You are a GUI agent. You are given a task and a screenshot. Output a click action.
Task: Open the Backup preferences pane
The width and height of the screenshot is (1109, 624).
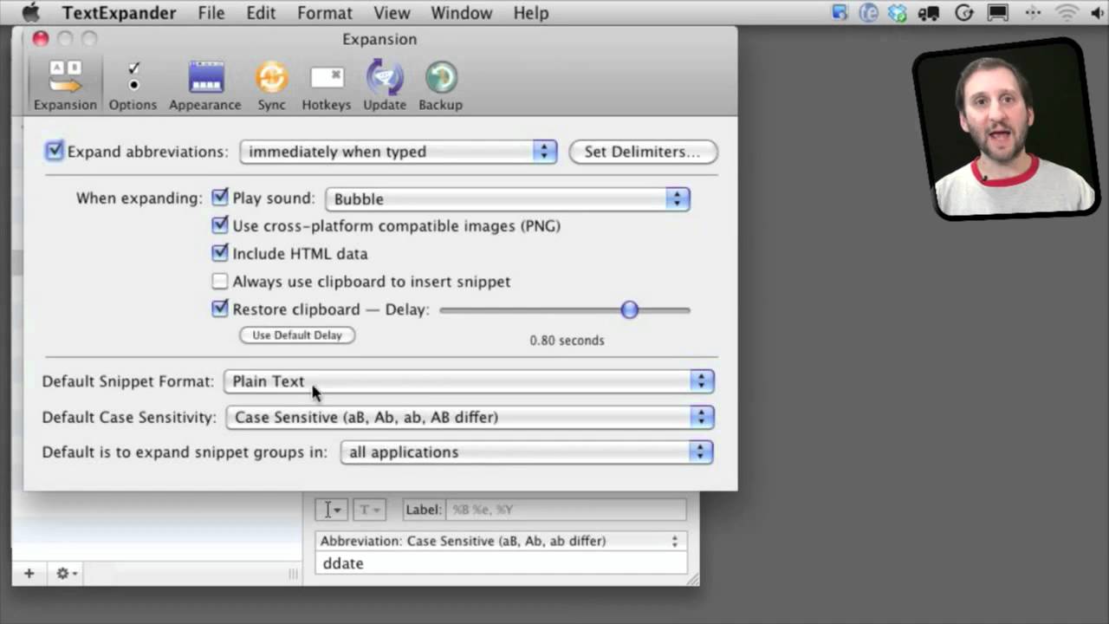441,85
